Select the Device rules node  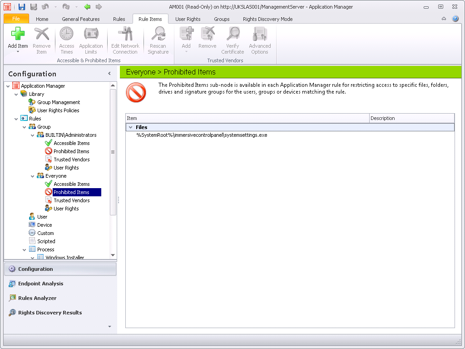click(45, 225)
